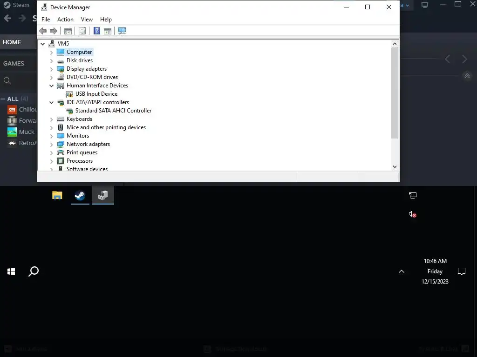Collapse the ALL (4) games group in Steam
Image resolution: width=477 pixels, height=357 pixels.
[3, 99]
